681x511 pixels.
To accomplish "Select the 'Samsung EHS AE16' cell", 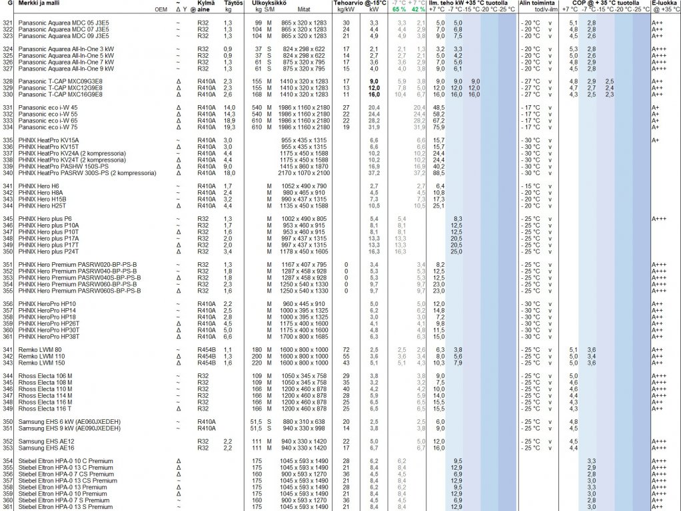I will (46, 448).
